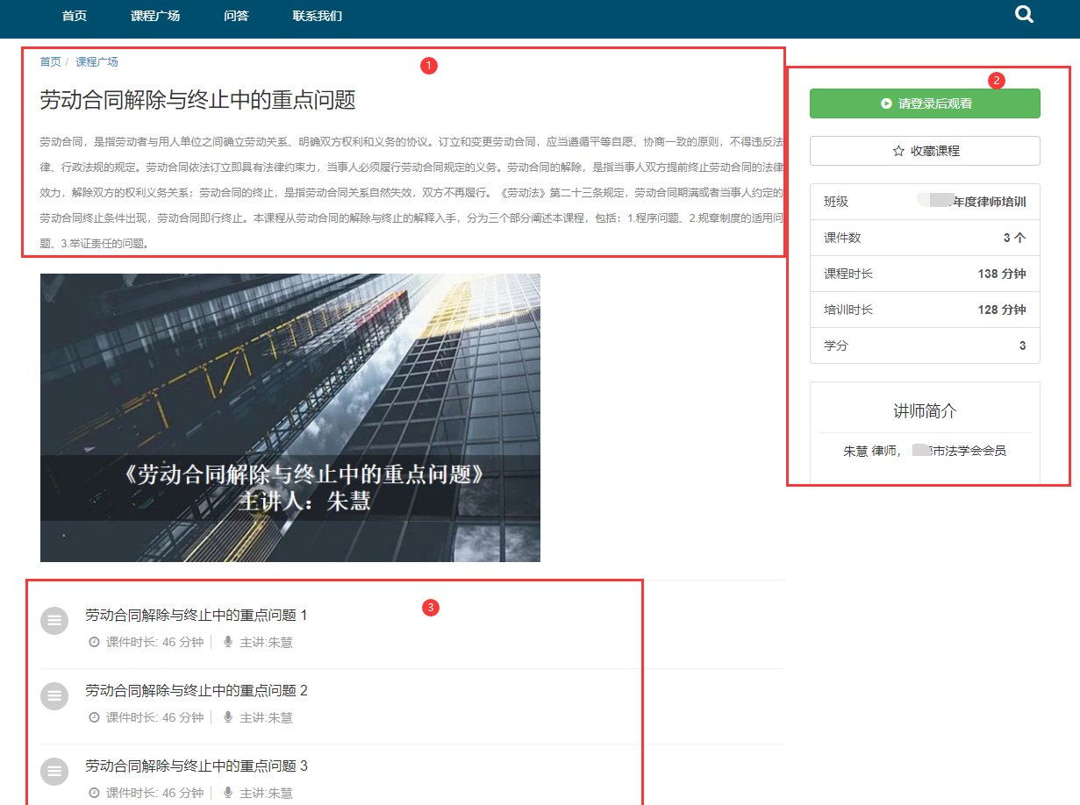Open 课程广场 in the top navigation

(x=155, y=16)
